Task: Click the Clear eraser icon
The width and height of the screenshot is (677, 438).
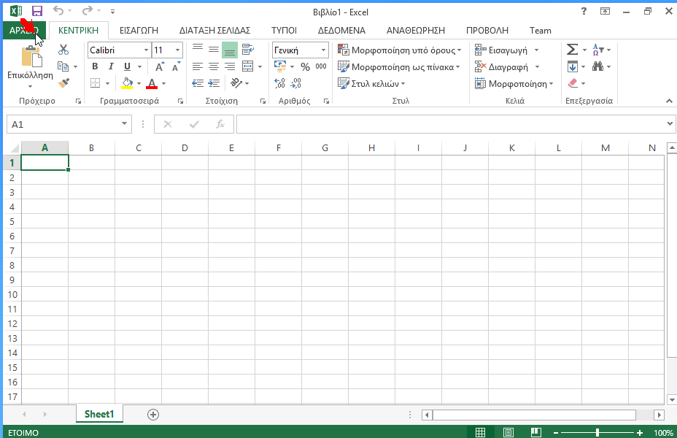Action: 573,83
